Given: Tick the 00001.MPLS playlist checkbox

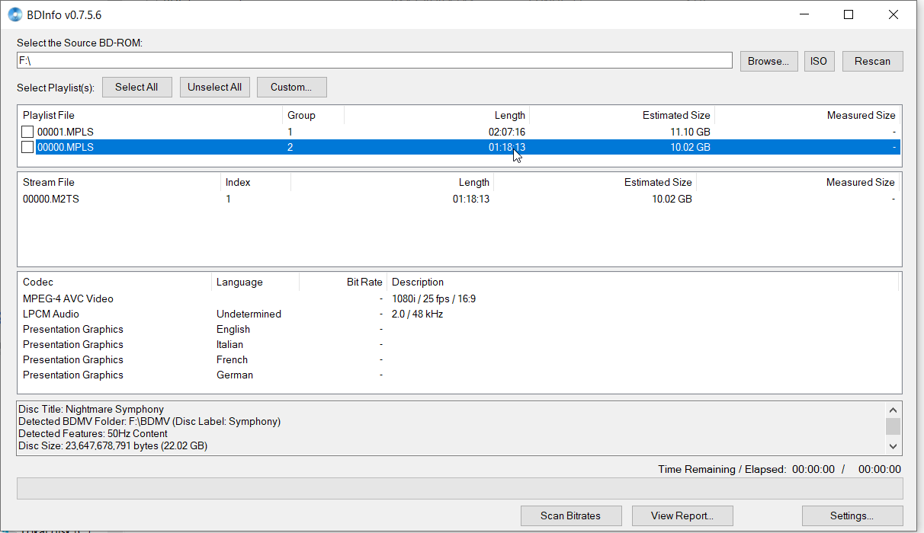Looking at the screenshot, I should pyautogui.click(x=27, y=132).
